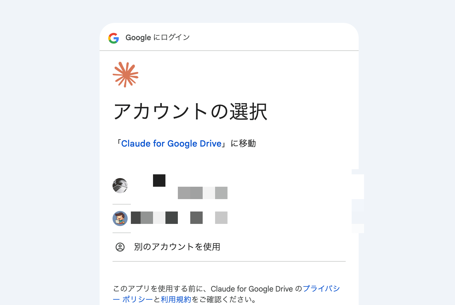Click the rightmost light gray block of second account
455x305 pixels.
point(221,218)
